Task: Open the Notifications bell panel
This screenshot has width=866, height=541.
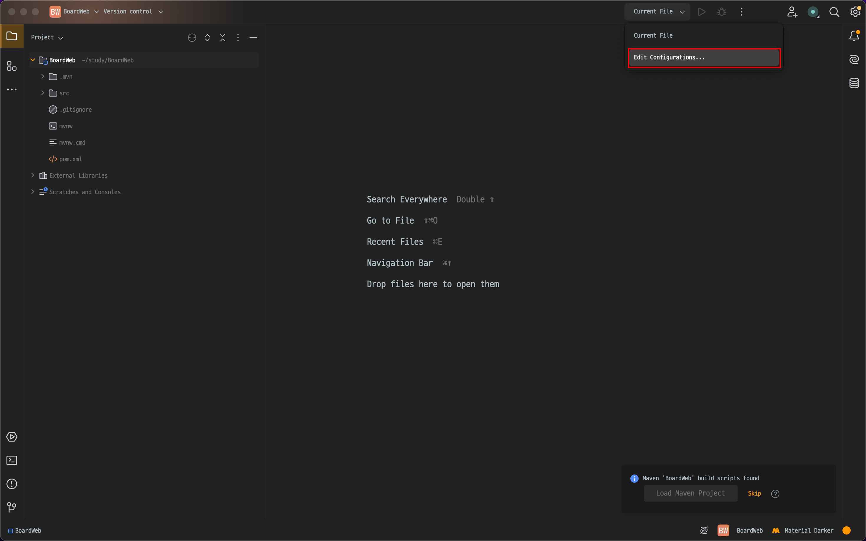Action: pos(854,36)
